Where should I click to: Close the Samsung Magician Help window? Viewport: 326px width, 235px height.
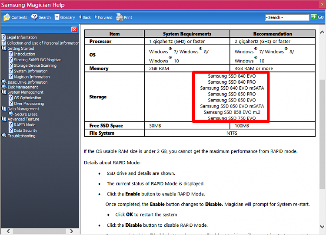[322, 5]
